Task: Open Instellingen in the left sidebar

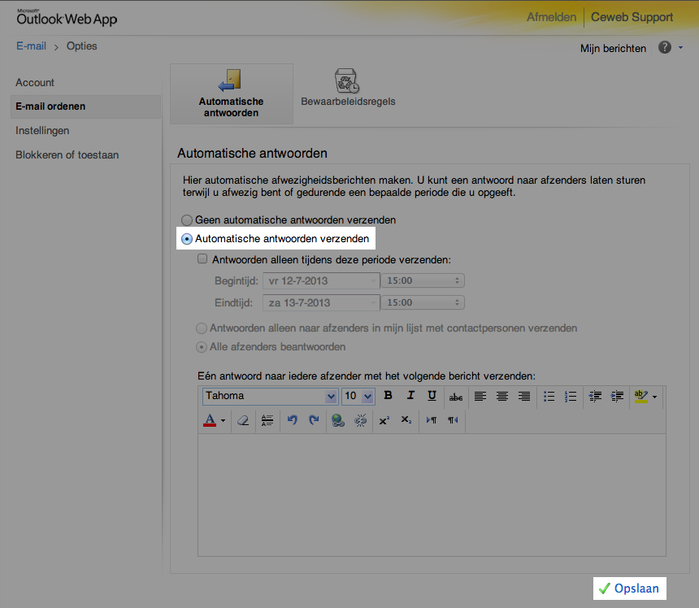Action: pyautogui.click(x=42, y=130)
